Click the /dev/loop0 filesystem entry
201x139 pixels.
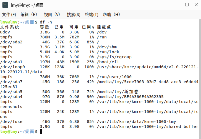pyautogui.click(x=13, y=67)
